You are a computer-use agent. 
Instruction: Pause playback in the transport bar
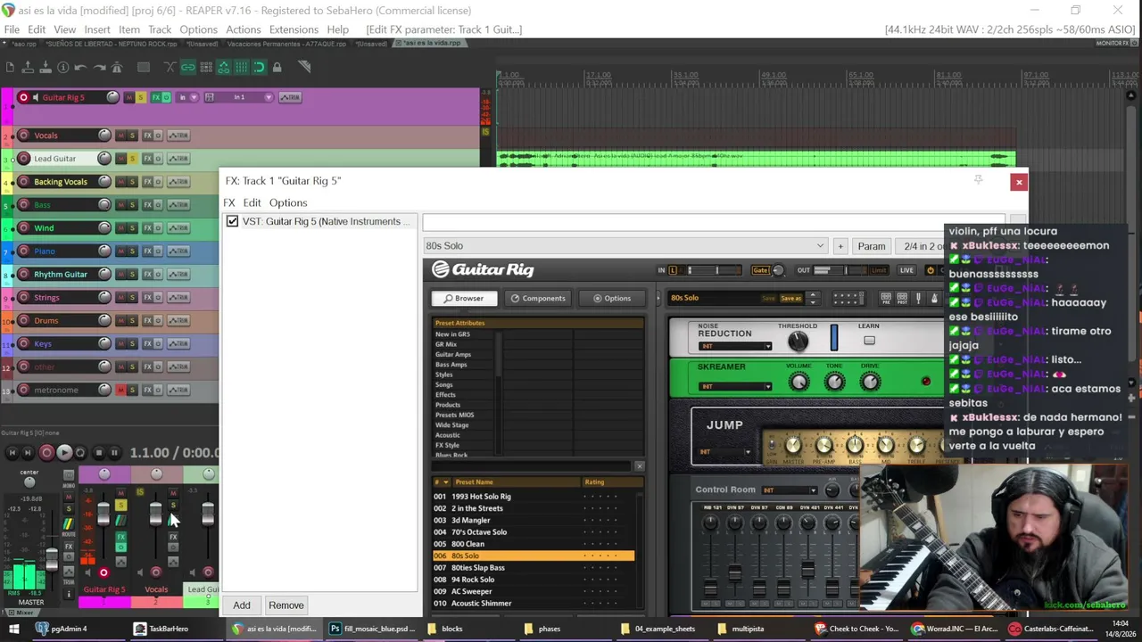tap(115, 453)
